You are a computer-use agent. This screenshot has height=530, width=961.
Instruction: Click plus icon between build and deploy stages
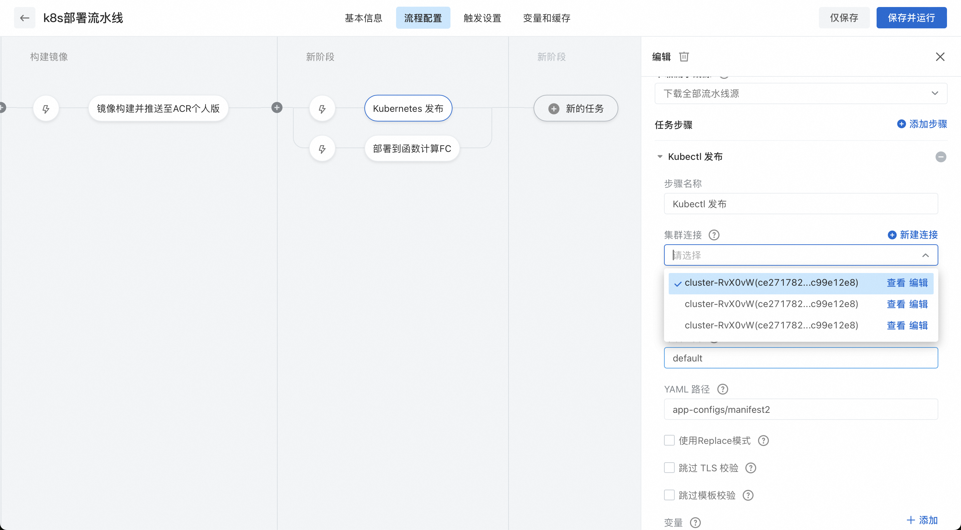277,108
